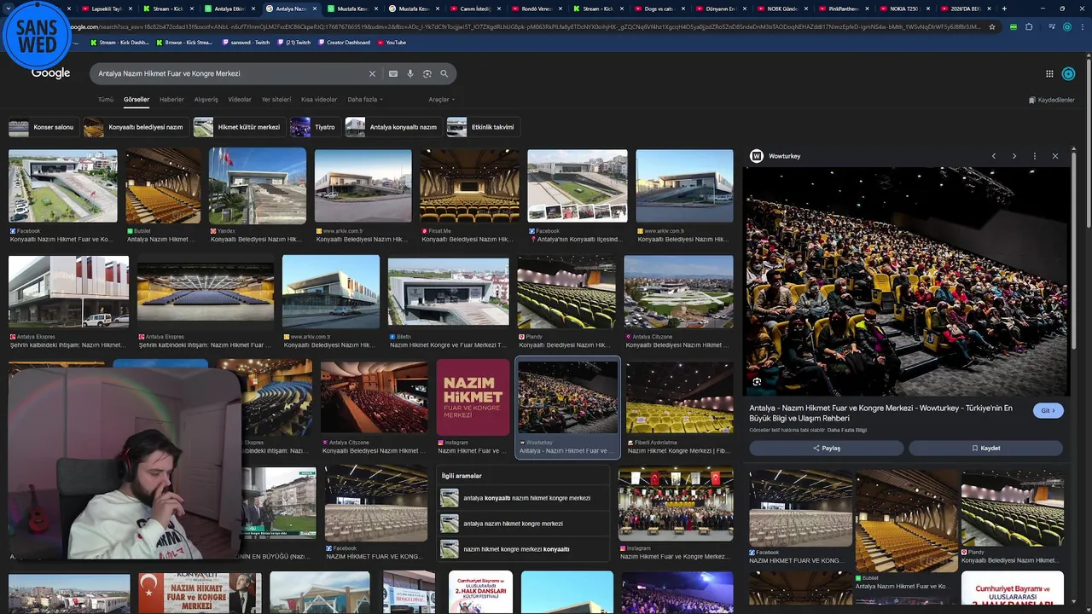Open Bubilet orange seats thumbnail in preview panel

coord(906,521)
